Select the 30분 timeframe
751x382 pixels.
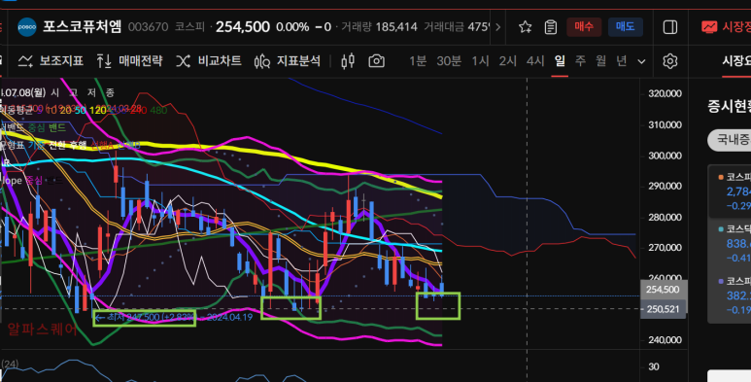(449, 61)
